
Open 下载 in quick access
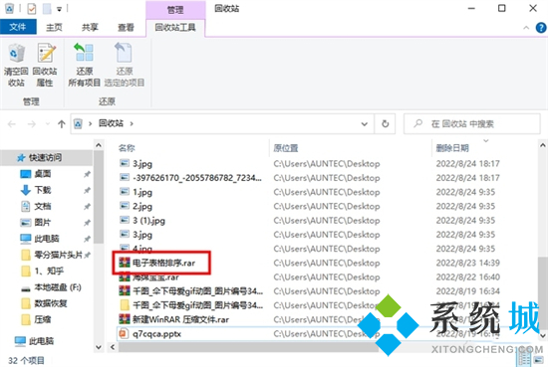[43, 190]
